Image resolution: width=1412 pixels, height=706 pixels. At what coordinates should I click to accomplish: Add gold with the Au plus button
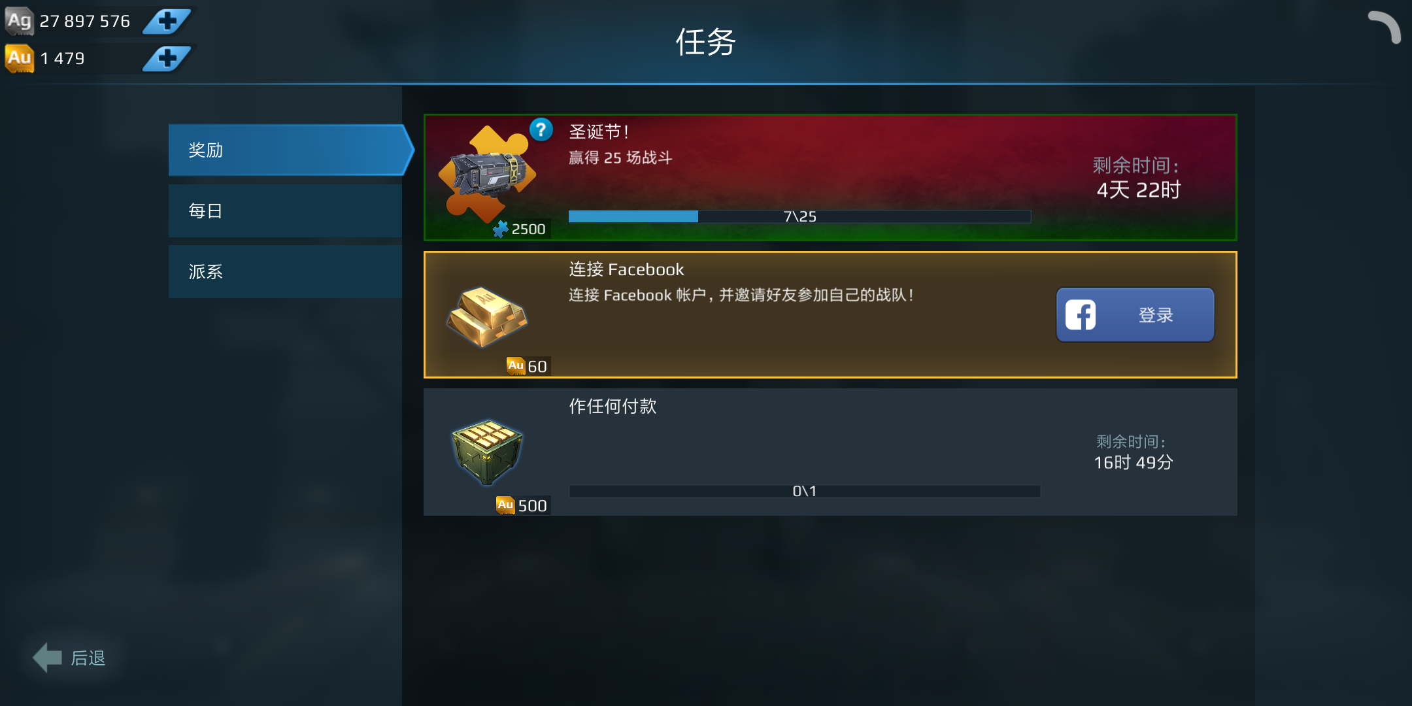(x=167, y=58)
